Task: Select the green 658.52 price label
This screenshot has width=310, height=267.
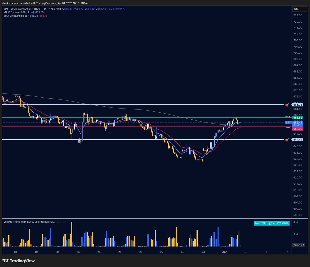Action: point(298,118)
